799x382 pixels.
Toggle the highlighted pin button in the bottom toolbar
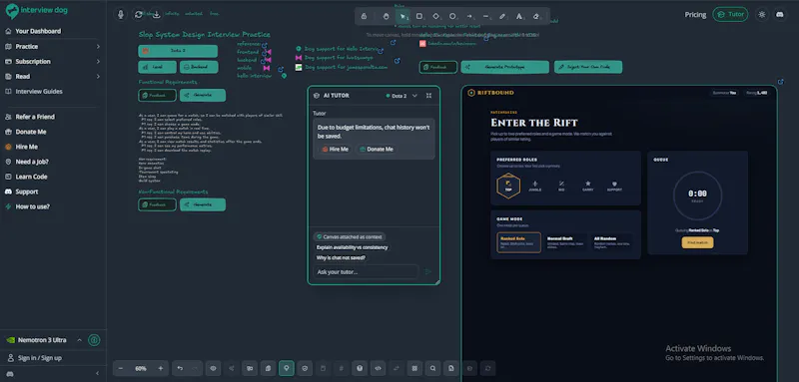pyautogui.click(x=287, y=368)
